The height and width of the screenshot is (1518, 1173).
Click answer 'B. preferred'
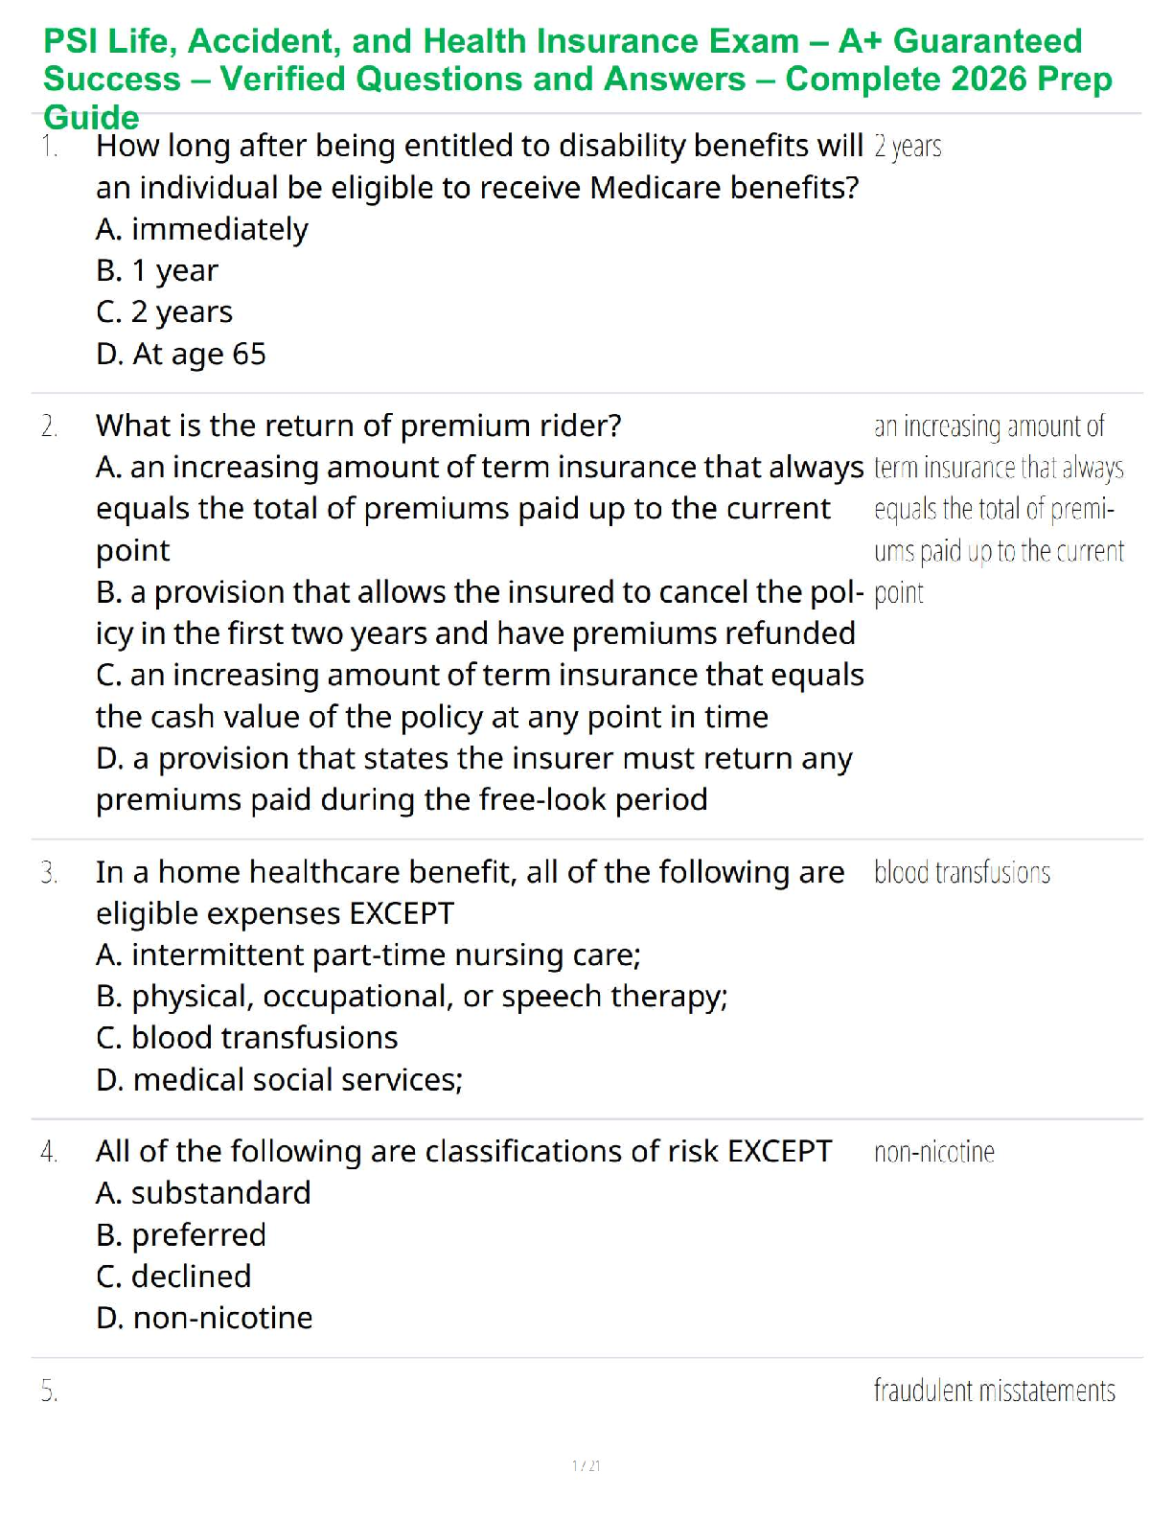[x=181, y=1235]
